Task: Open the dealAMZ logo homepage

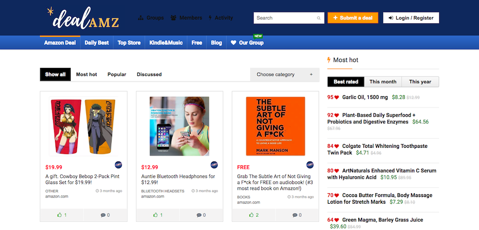Action: [83, 18]
